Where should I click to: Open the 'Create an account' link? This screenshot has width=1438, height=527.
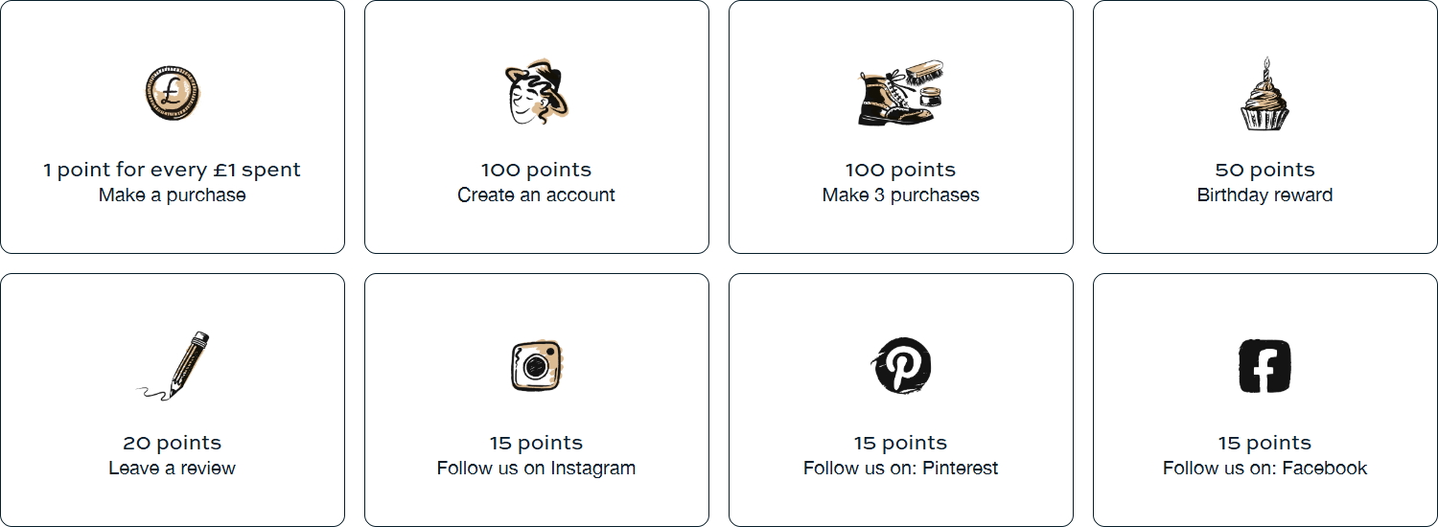(537, 195)
